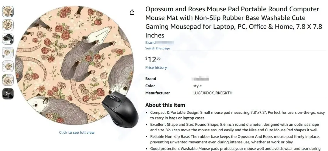Open the Price history link
Viewport: 328px width, 151px height.
156,67
